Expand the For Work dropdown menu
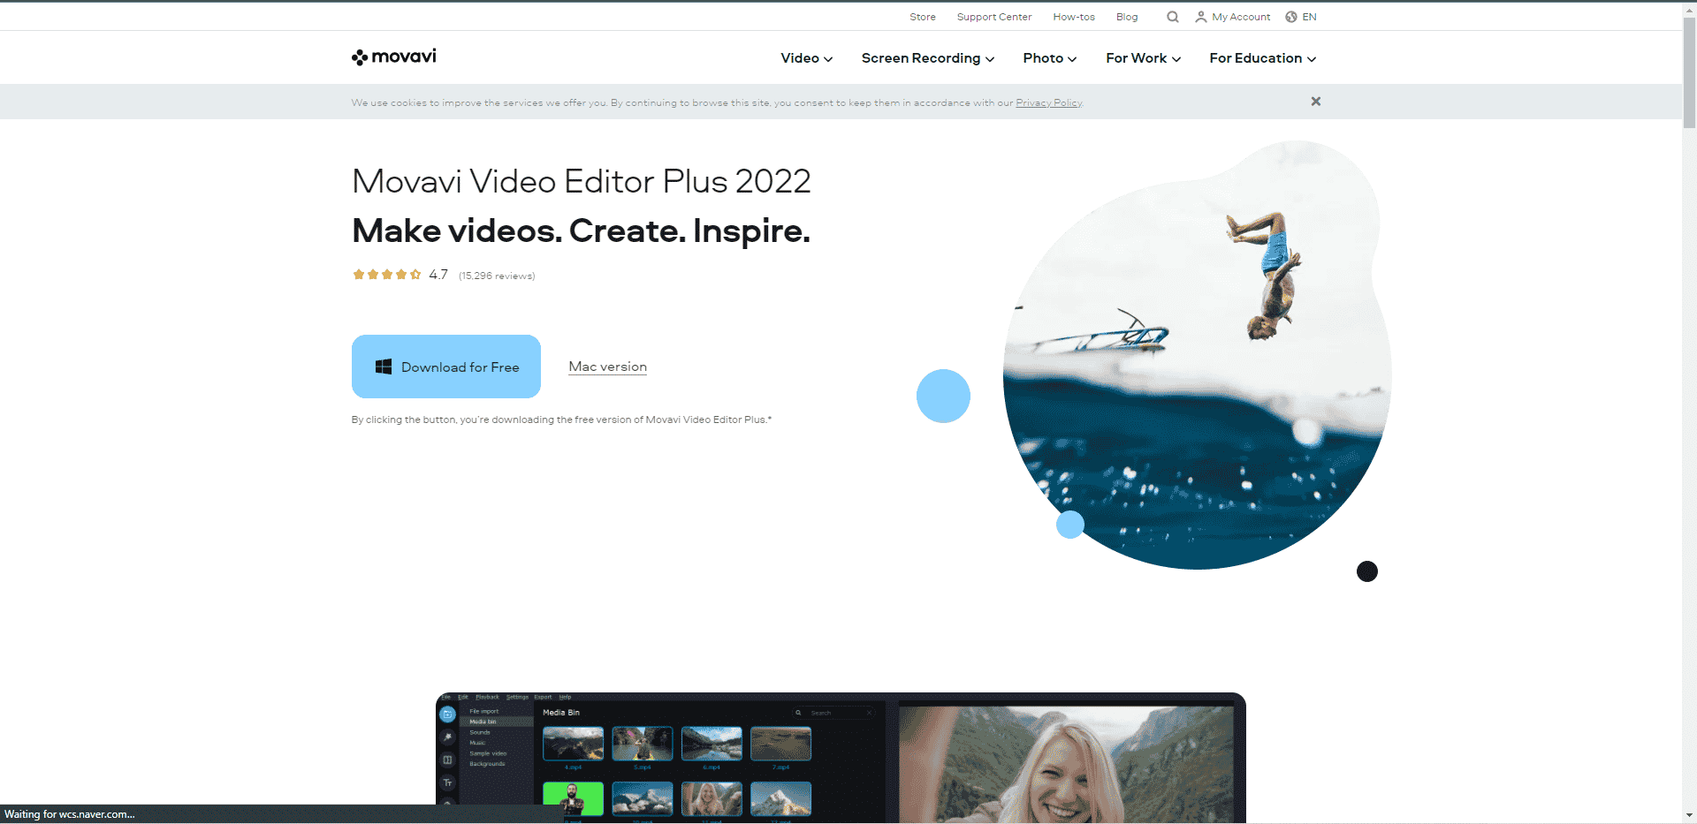Image resolution: width=1697 pixels, height=824 pixels. (x=1144, y=58)
